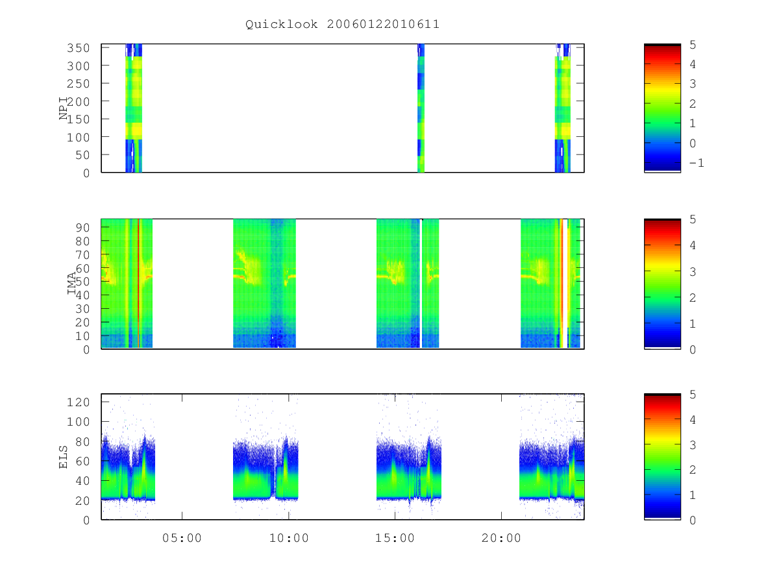
Task: Click the 90 tick on IMA axis
Action: 82,227
